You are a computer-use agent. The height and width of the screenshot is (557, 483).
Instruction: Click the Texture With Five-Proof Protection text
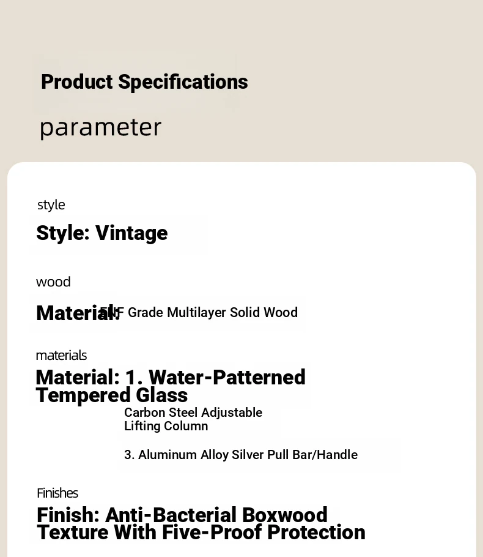tap(201, 533)
